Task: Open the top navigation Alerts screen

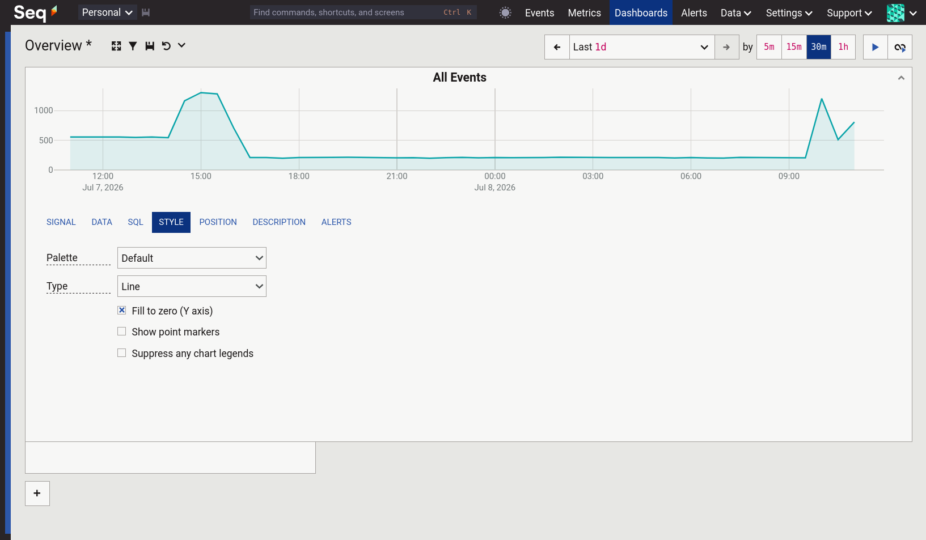Action: coord(694,12)
